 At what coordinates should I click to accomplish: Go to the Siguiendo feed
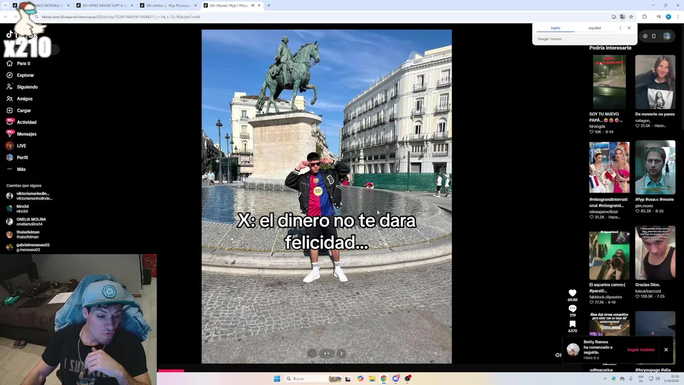point(22,87)
